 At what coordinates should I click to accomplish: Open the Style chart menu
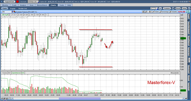pos(155,12)
